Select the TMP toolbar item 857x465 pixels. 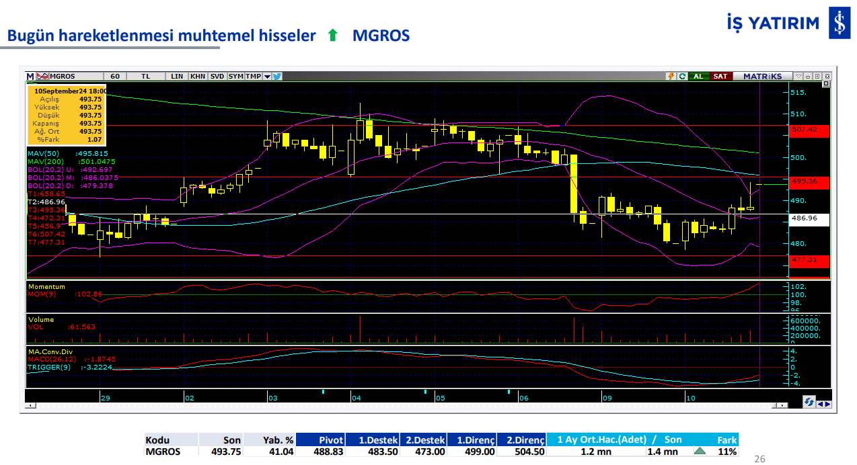tap(253, 77)
